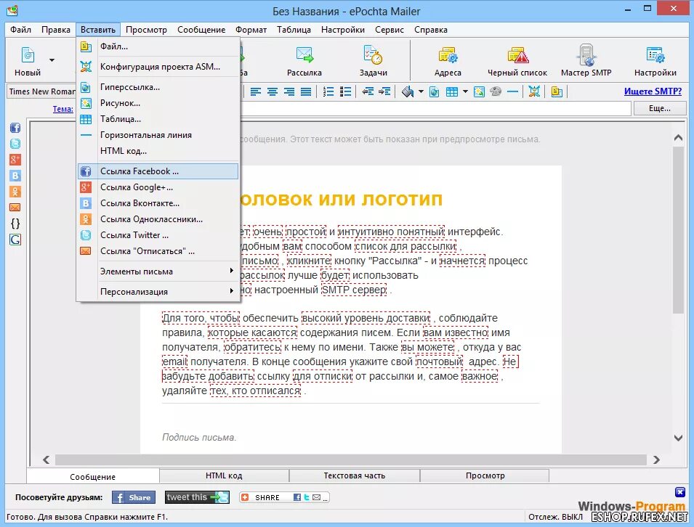Switch to the Просмотр bottom tab

tap(485, 475)
